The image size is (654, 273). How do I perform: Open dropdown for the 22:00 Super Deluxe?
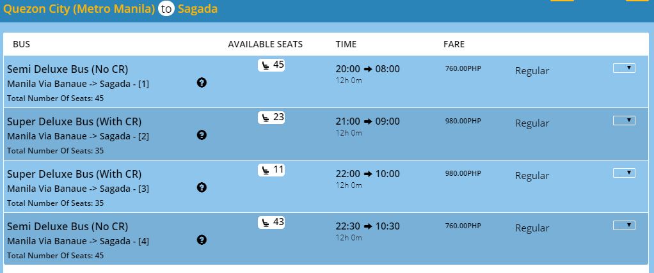click(x=624, y=173)
